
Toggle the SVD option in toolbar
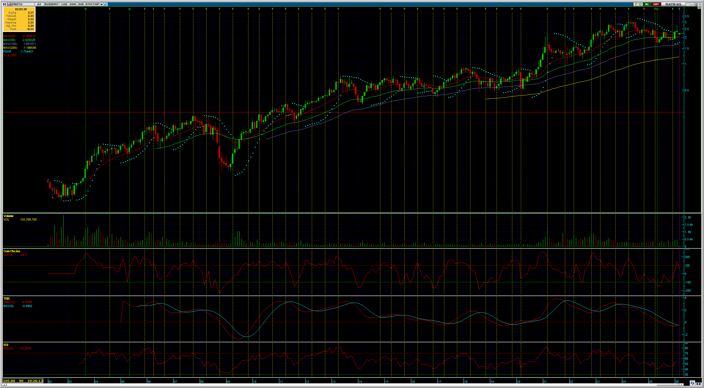point(81,4)
